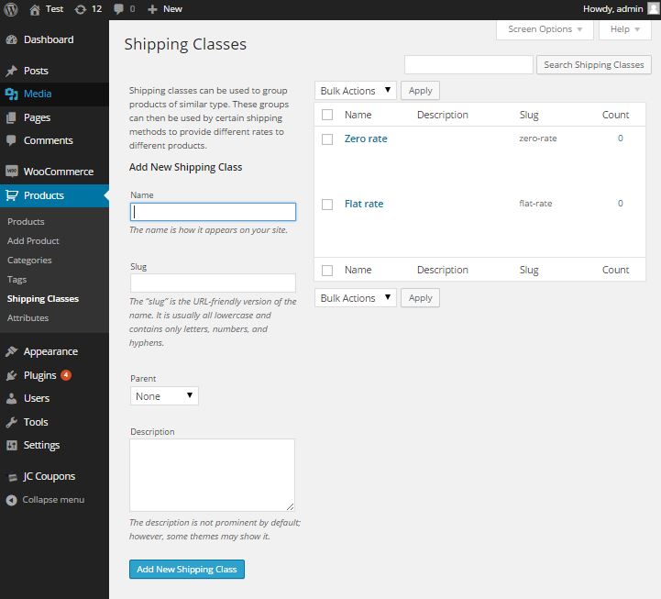The image size is (661, 599).
Task: Click the plus icon beside New
Action: (x=152, y=9)
